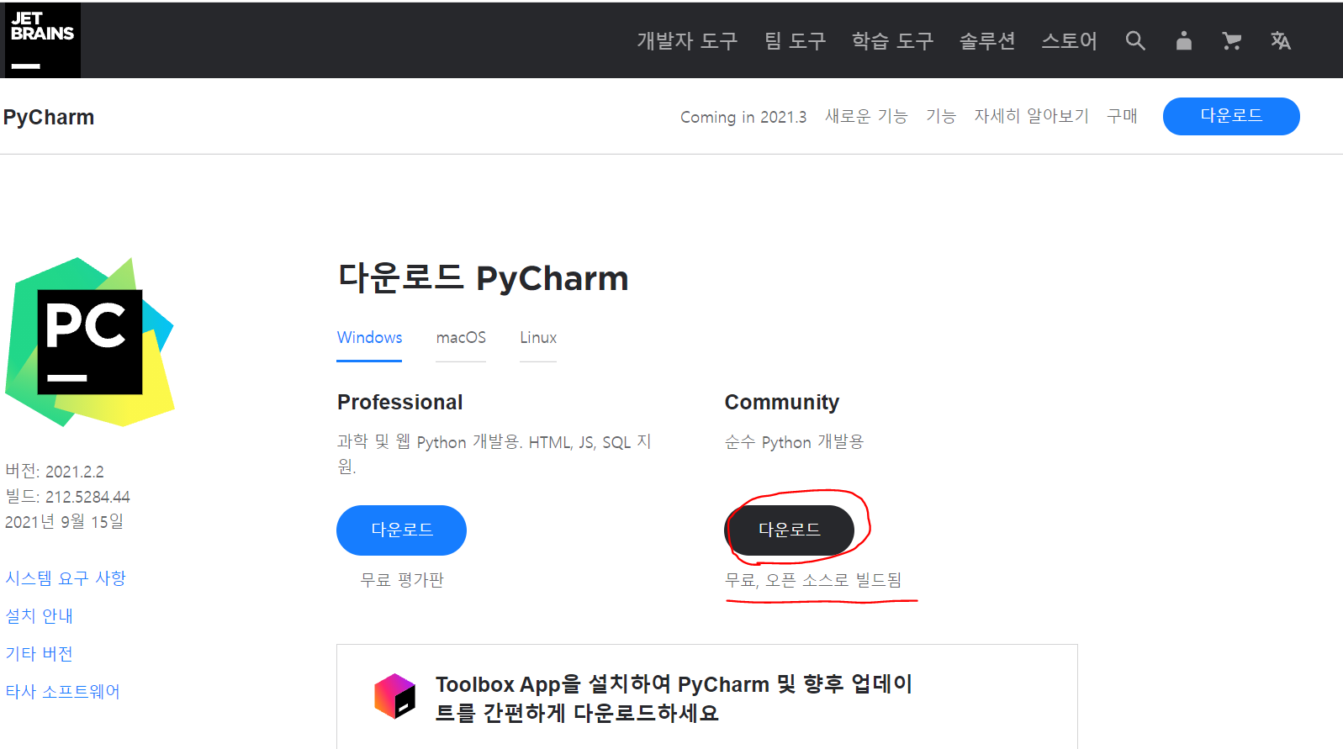Open the language selector icon

tap(1281, 40)
